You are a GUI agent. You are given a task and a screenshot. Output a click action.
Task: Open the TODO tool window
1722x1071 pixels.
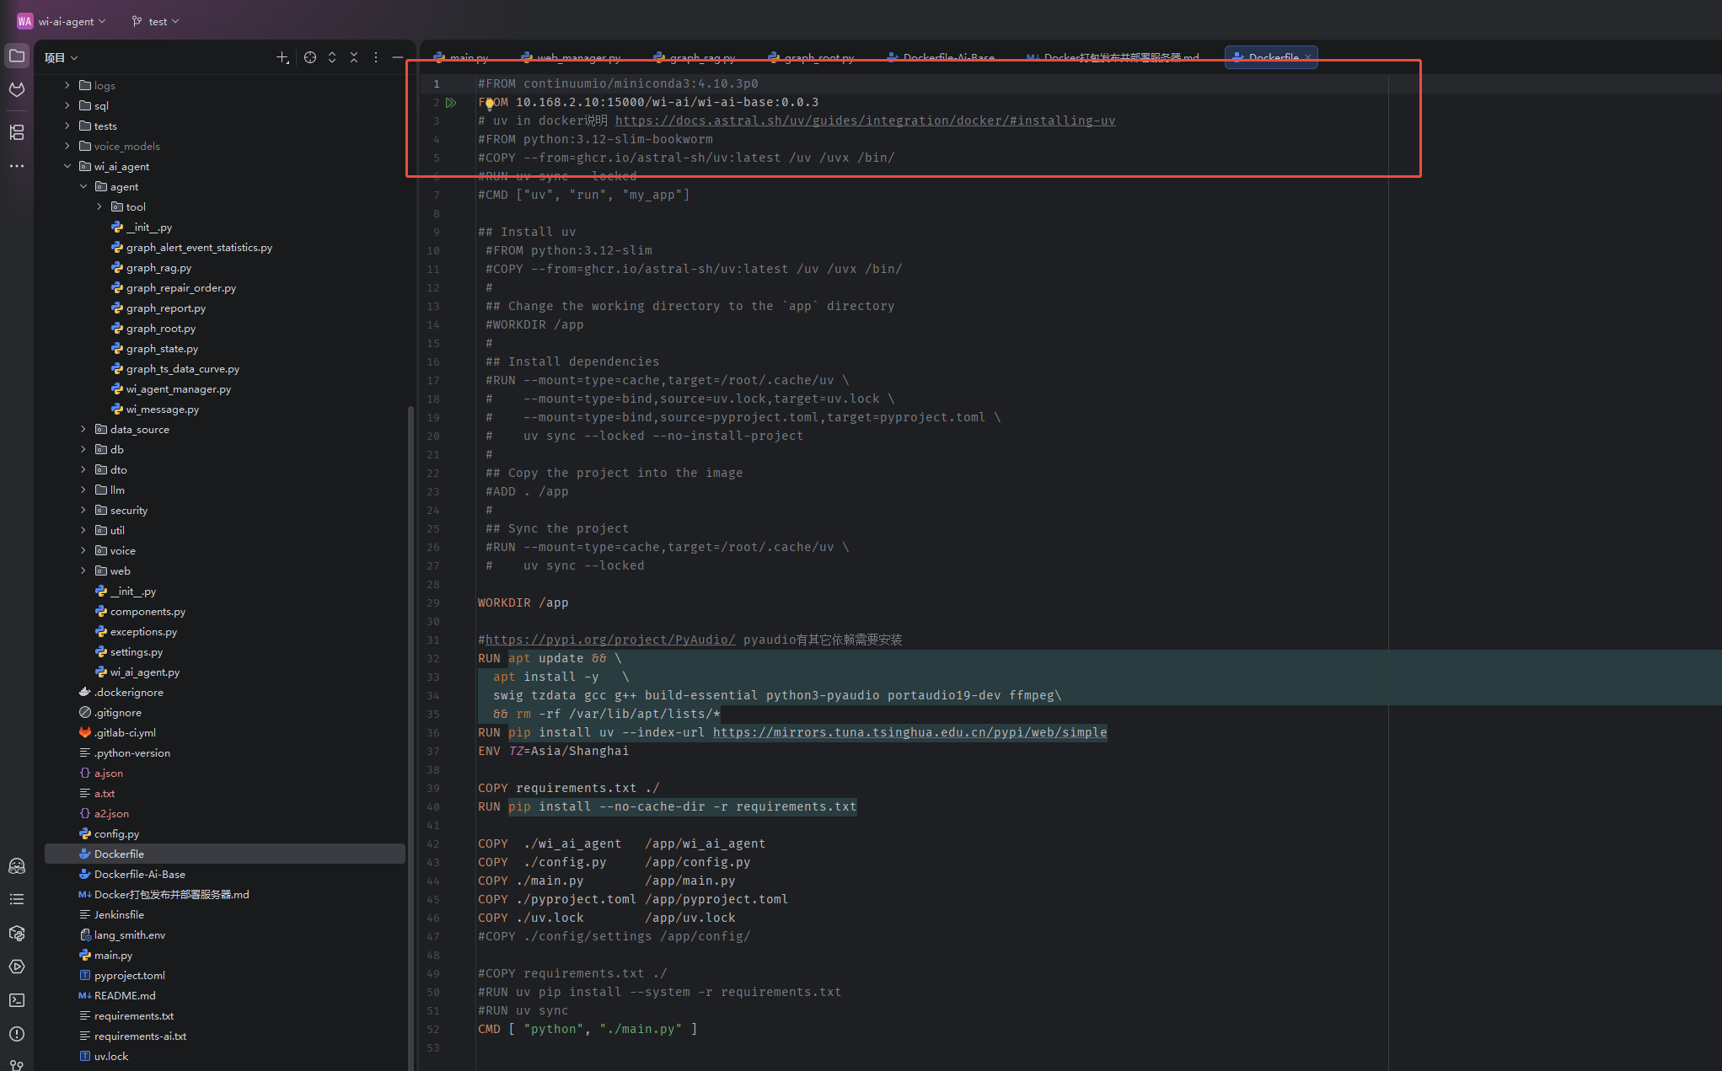pos(17,899)
